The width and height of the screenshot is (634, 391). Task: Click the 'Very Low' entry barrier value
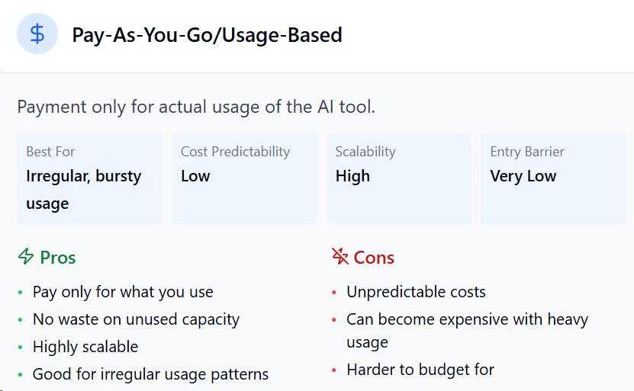pyautogui.click(x=523, y=176)
